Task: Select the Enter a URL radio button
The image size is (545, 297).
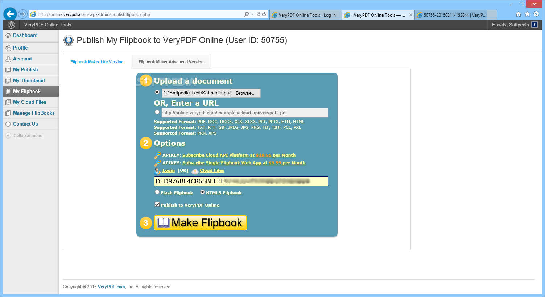Action: (x=157, y=112)
